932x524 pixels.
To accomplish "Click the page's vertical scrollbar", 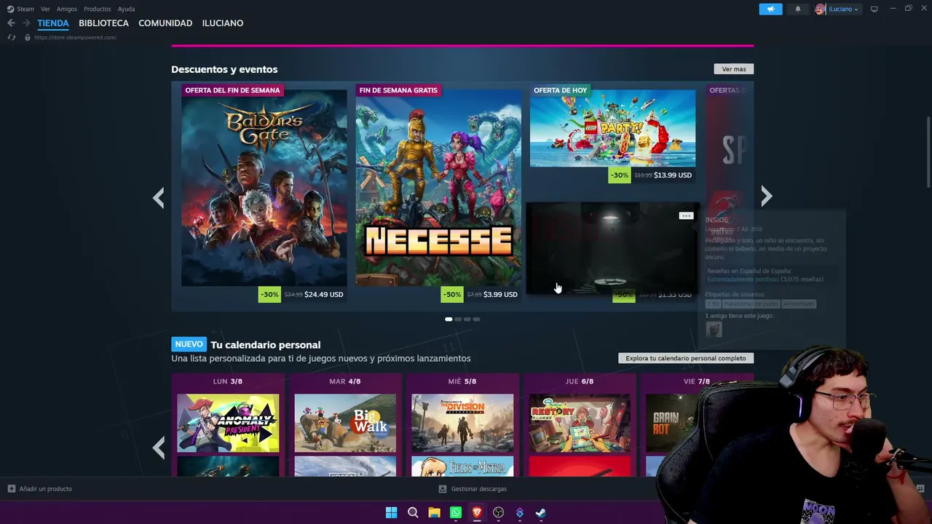I will pyautogui.click(x=928, y=153).
